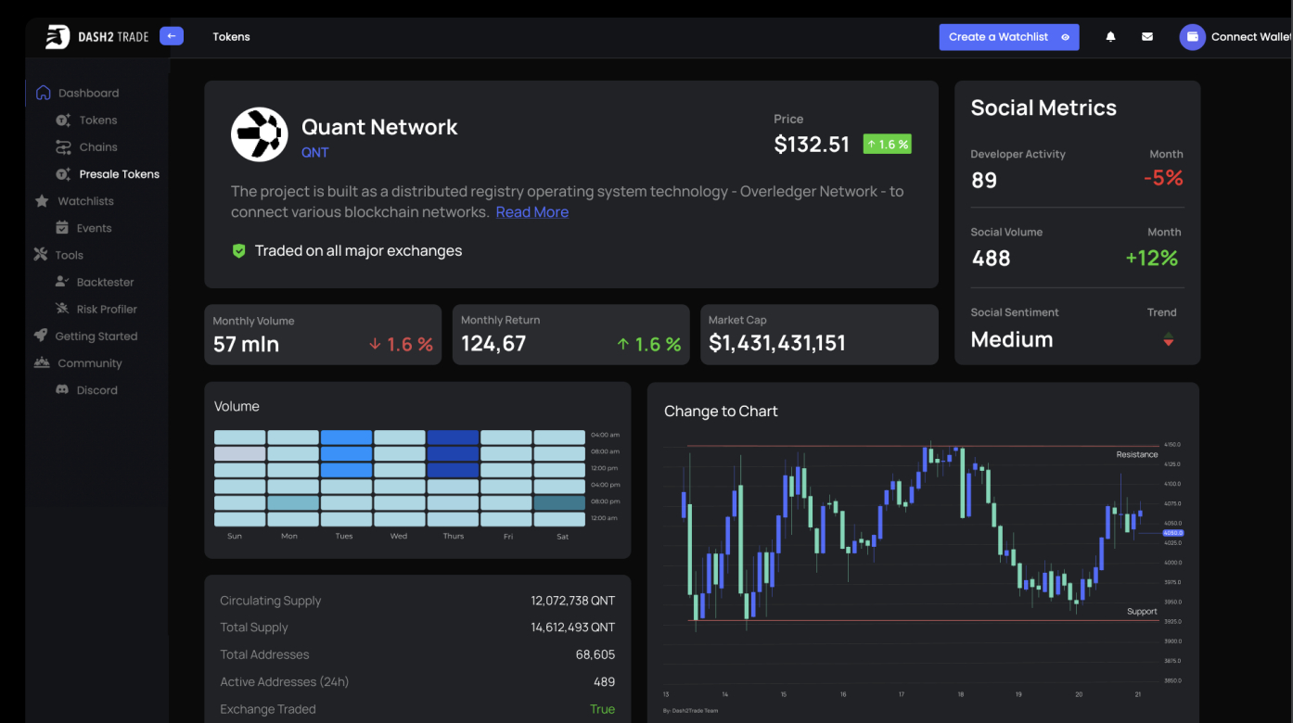Viewport: 1293px width, 723px height.
Task: Click the Total Supply 14,612,493 QNT value
Action: [x=573, y=628]
